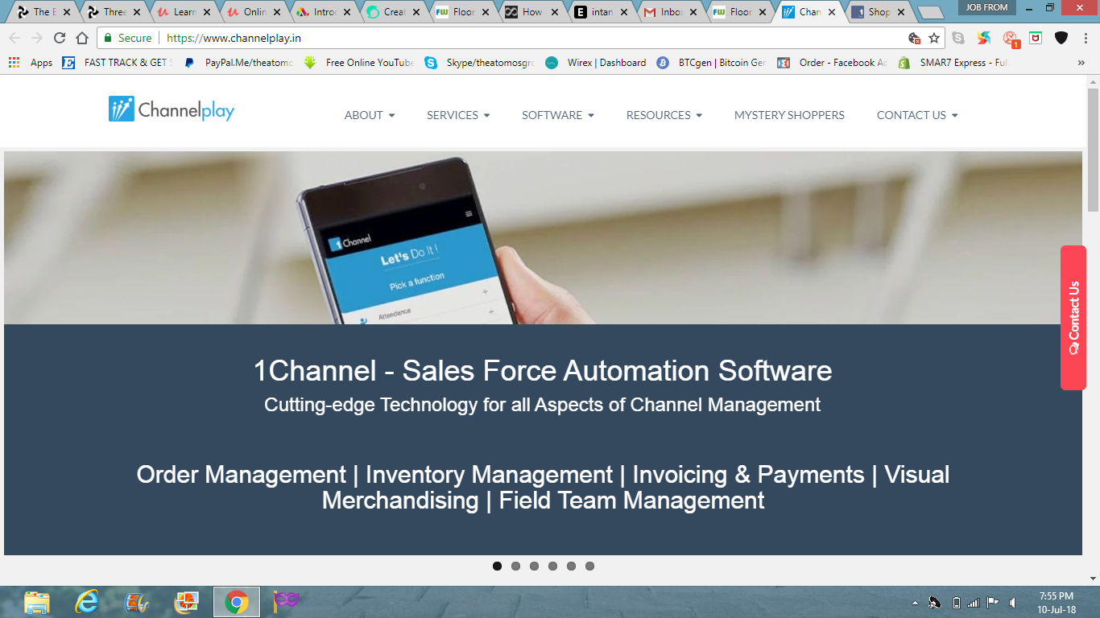Click the Skype bookmark icon
This screenshot has height=618, width=1100.
432,62
